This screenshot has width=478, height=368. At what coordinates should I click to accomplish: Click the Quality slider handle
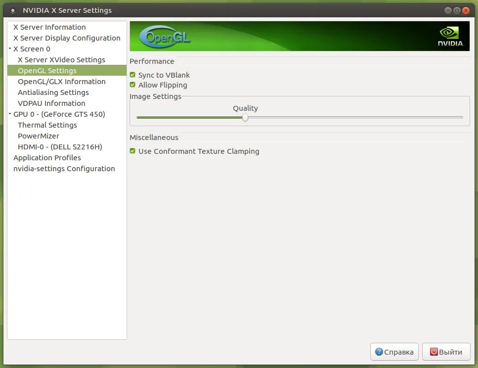[x=245, y=118]
